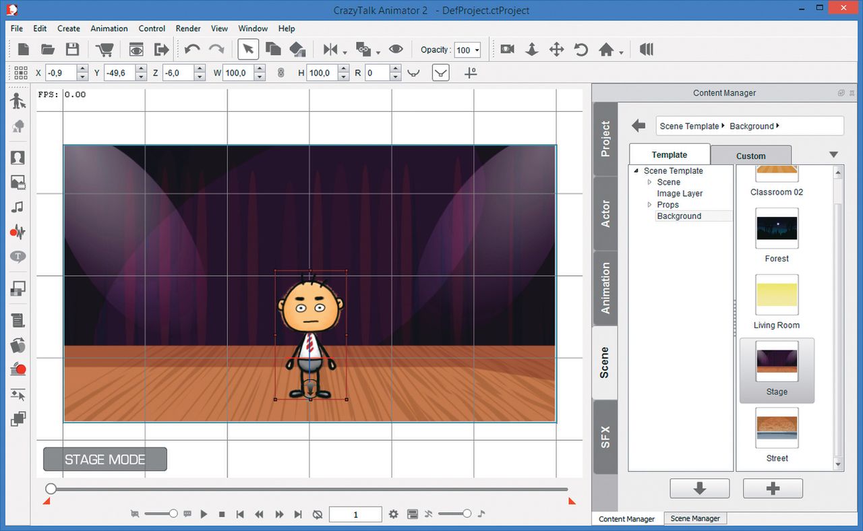Switch to the SFX vertical tab
This screenshot has height=531, width=863.
(x=605, y=437)
